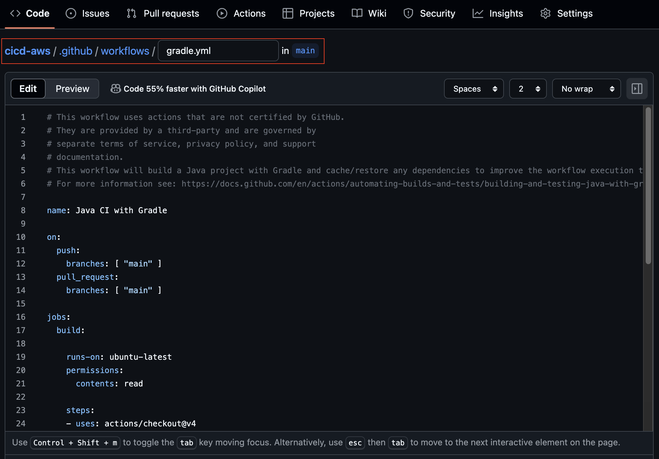Open the Actions tab label
Viewport: 659px width, 459px height.
[249, 13]
